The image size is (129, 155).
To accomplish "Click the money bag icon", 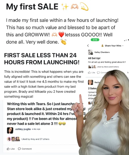I will point(102,46).
